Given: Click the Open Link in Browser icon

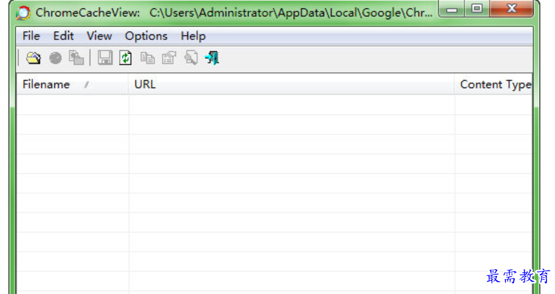Looking at the screenshot, I should pyautogui.click(x=55, y=58).
